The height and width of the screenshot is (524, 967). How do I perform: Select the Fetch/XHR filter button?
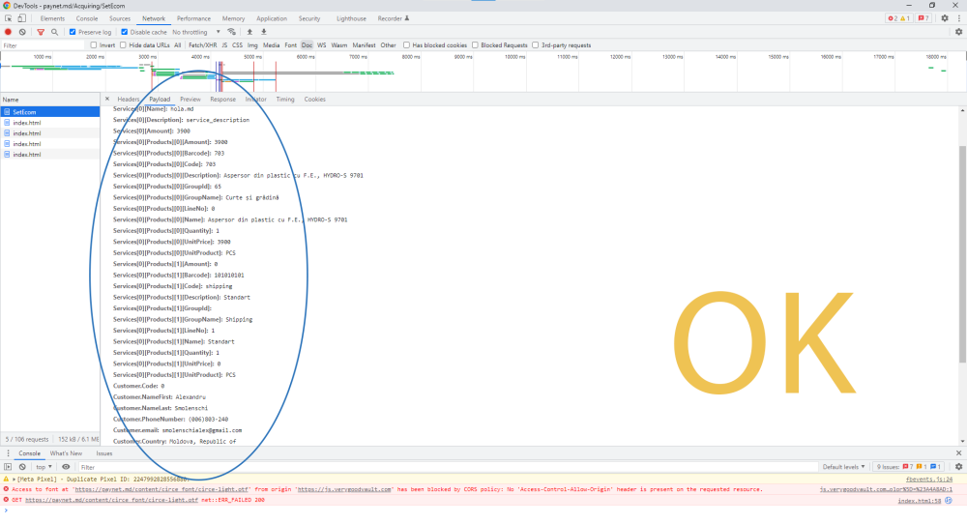pyautogui.click(x=202, y=45)
